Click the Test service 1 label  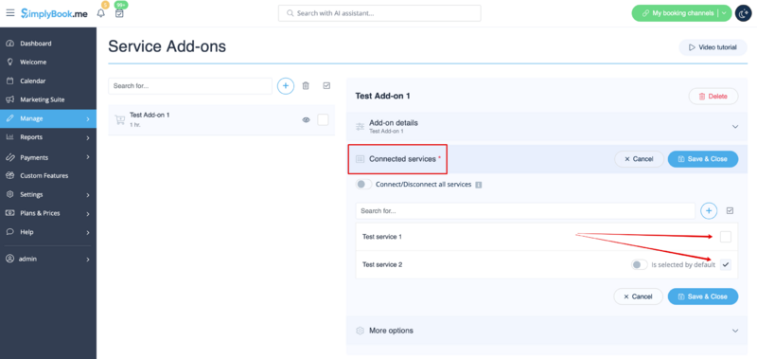[x=382, y=237]
